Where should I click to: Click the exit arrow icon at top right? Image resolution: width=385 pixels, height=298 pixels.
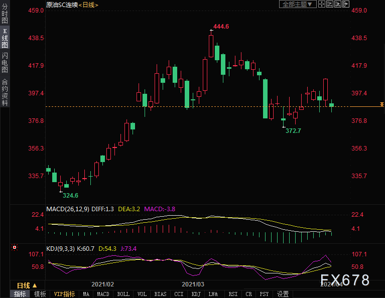tap(346, 4)
